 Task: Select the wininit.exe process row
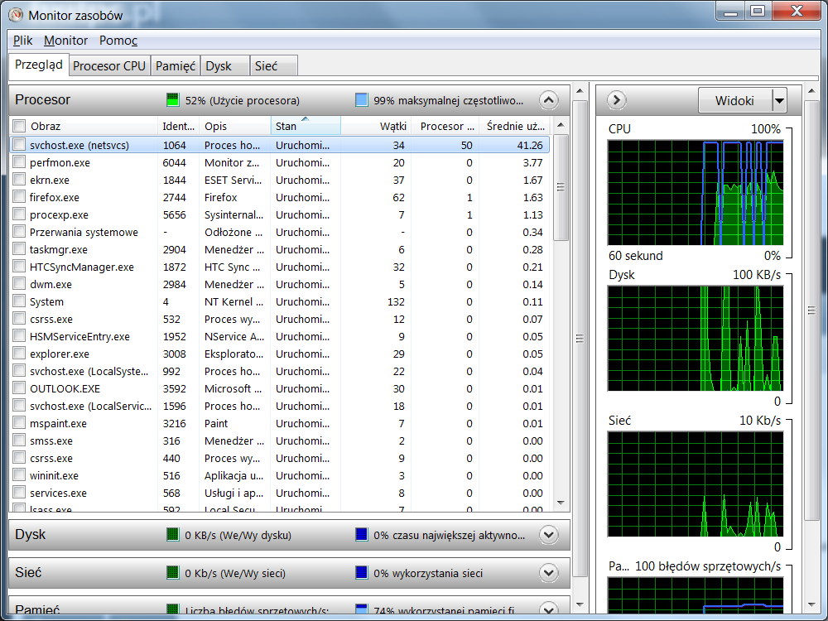click(280, 475)
